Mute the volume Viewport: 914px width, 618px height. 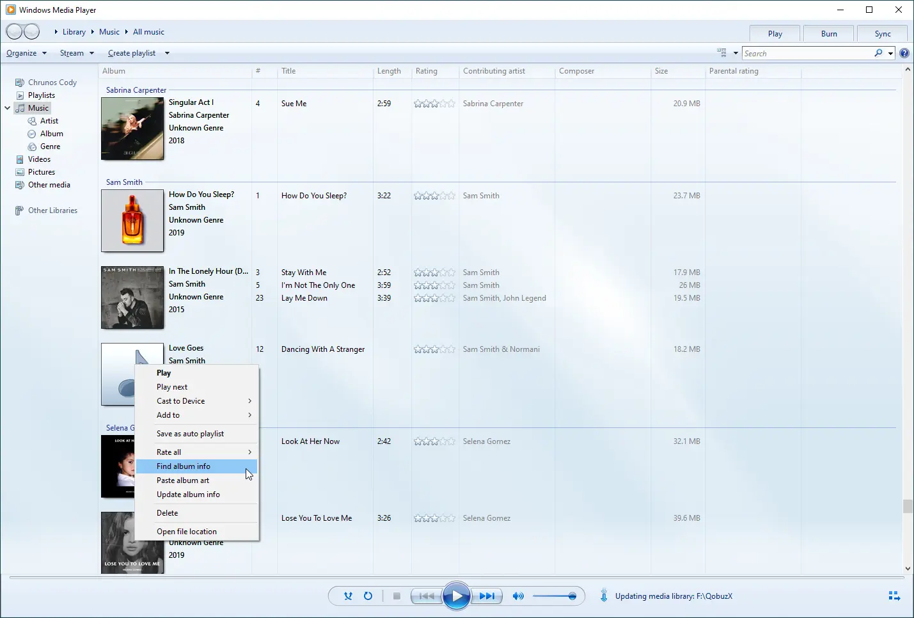click(x=518, y=596)
